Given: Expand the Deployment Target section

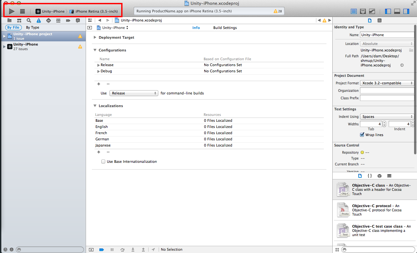Looking at the screenshot, I should 95,37.
